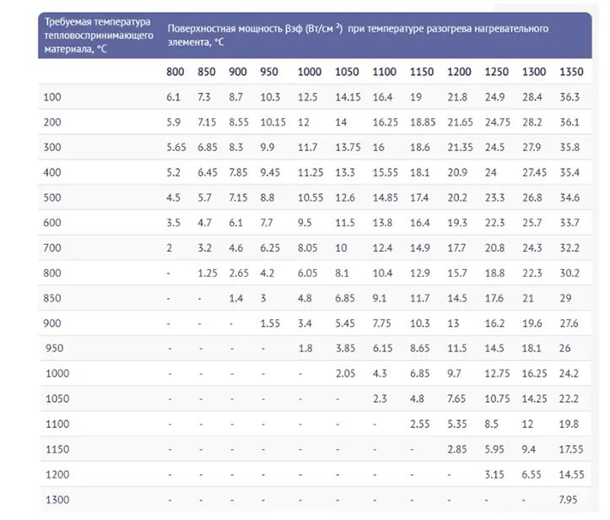This screenshot has height=520, width=610.
Task: Select the 3.15 value in row 1200
Action: point(494,475)
